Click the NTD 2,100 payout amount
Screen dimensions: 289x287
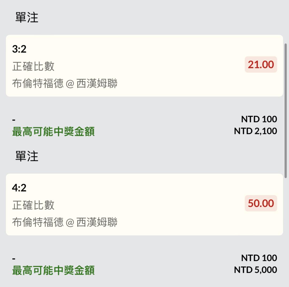click(x=255, y=131)
